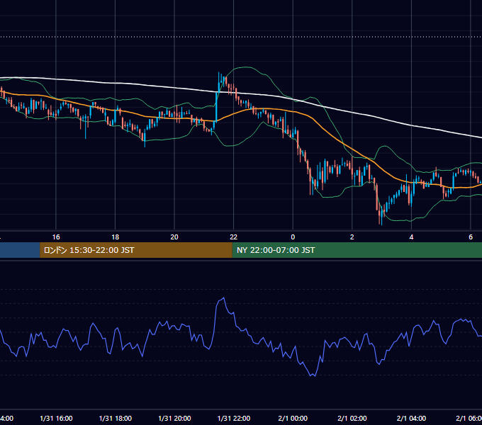
Task: Click the 1/31 18:00 time label
Action: point(116,418)
